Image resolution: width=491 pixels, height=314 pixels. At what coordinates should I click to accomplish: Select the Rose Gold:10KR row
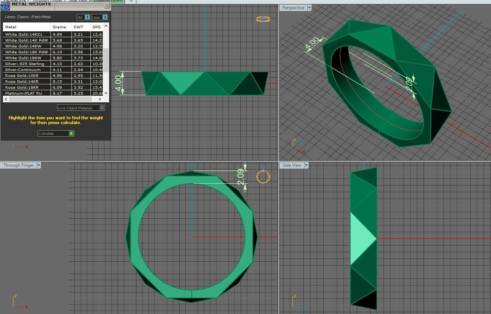tap(53, 75)
